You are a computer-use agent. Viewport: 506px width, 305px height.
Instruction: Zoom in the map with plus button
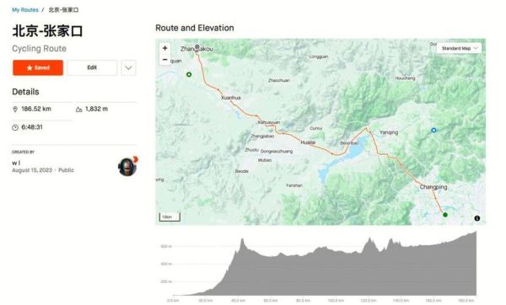click(x=165, y=48)
